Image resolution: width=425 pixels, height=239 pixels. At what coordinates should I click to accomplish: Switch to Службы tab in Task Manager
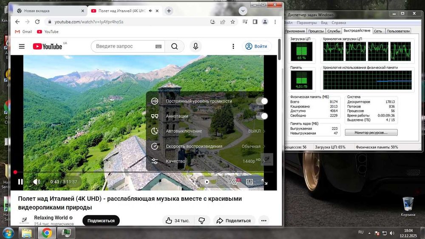(333, 31)
